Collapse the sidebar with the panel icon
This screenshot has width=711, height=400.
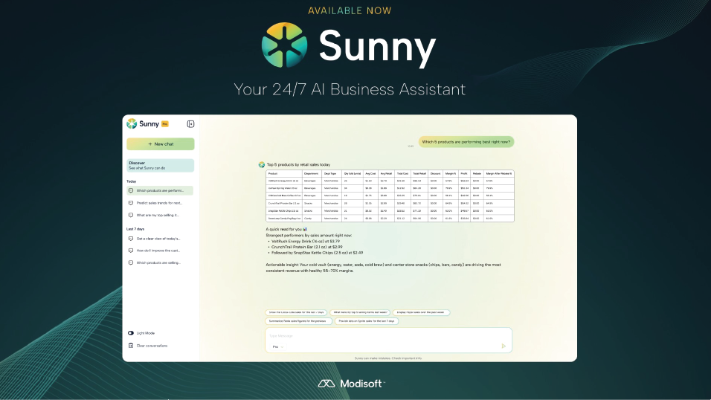point(190,124)
